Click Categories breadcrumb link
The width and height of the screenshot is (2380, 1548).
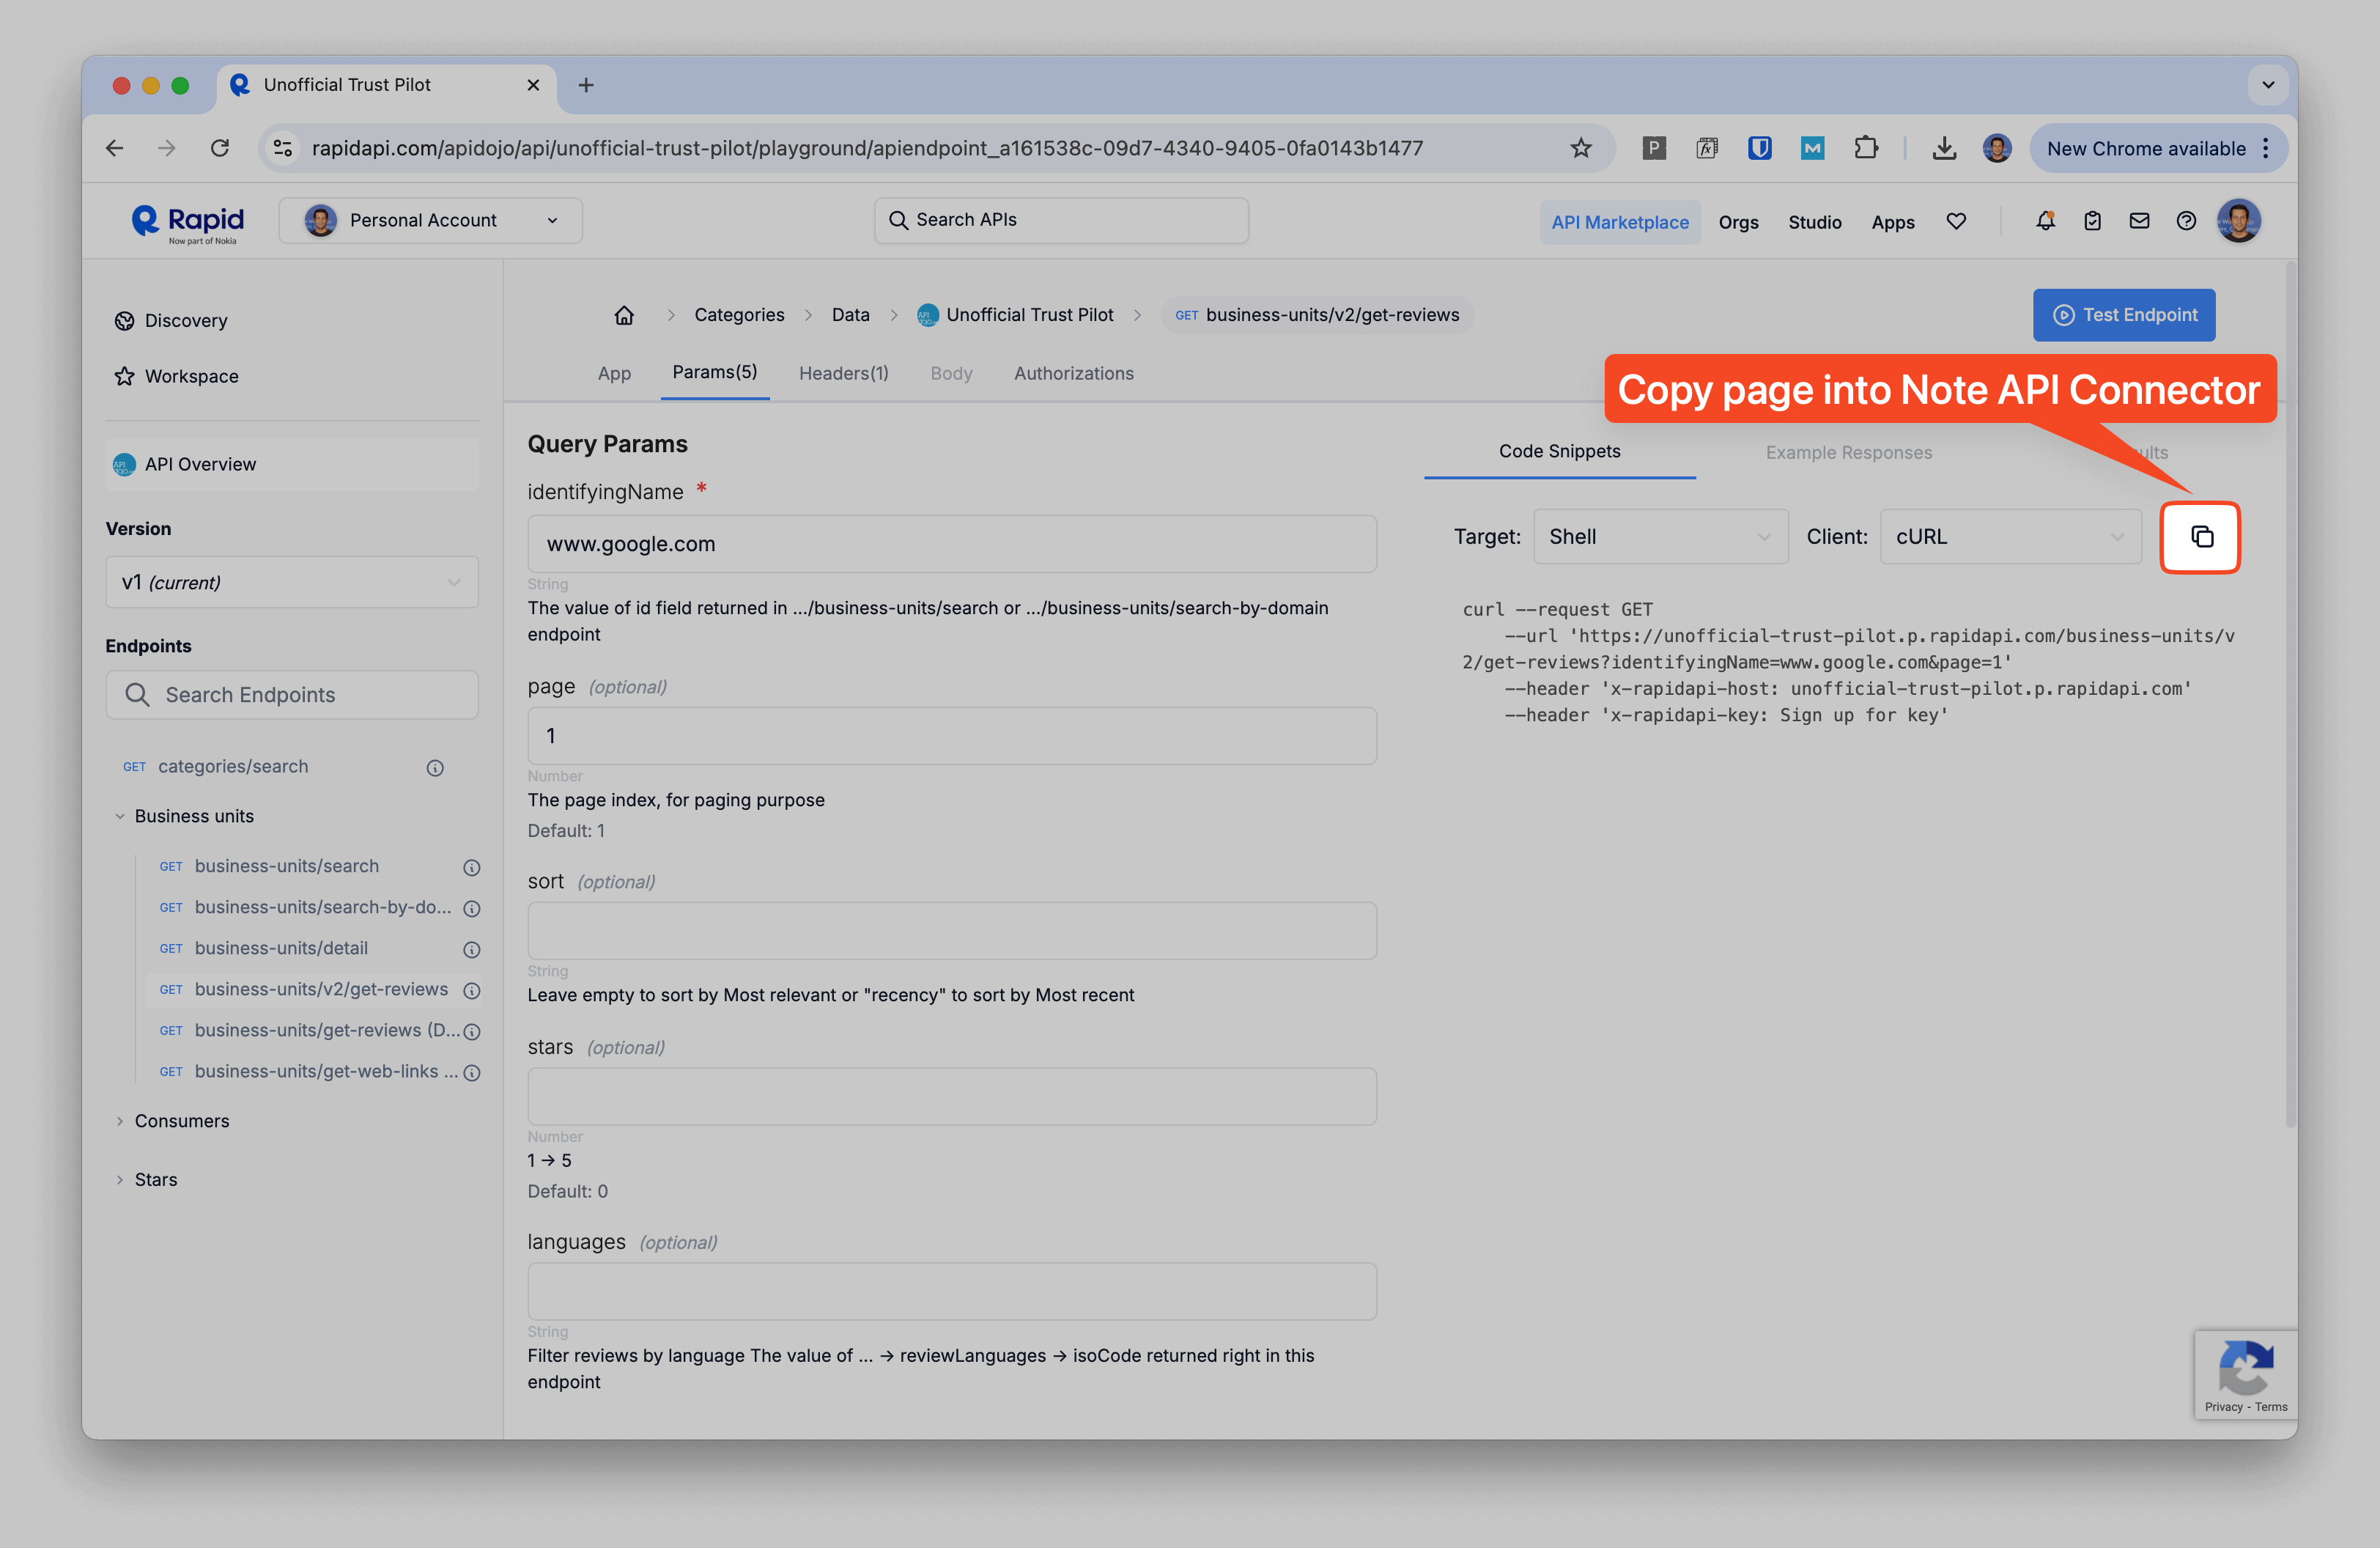pyautogui.click(x=739, y=315)
